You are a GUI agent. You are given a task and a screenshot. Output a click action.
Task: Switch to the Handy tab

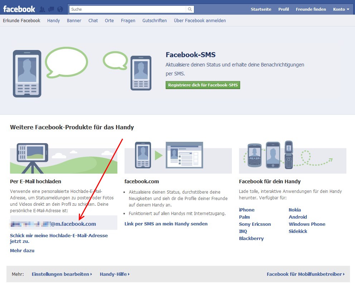pyautogui.click(x=53, y=21)
